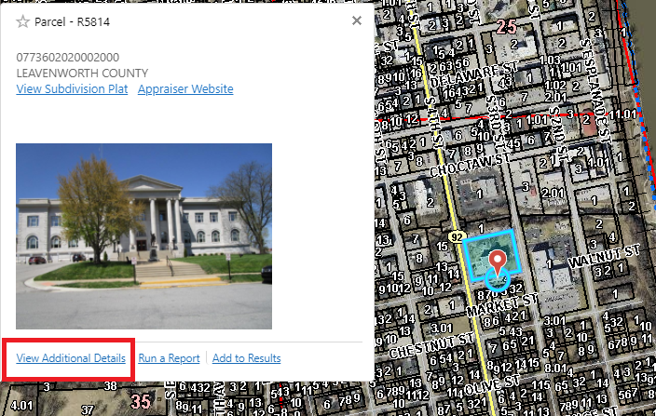The height and width of the screenshot is (416, 656).
Task: Click View Additional Details
Action: point(71,358)
